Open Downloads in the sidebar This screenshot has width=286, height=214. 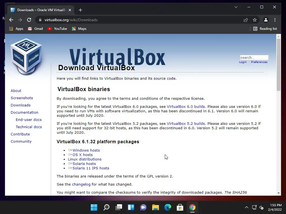tap(20, 105)
